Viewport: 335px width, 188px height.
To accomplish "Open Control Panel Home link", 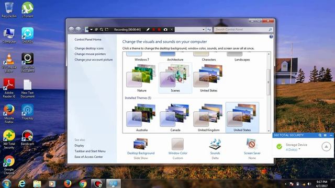I will point(88,40).
